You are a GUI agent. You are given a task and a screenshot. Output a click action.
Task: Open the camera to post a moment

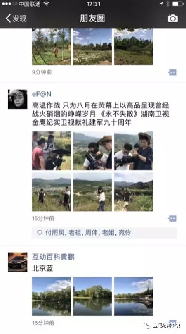pos(173,19)
